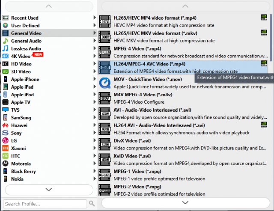Click the LG logo icon
Screen dimensions: 274x211
6,141
